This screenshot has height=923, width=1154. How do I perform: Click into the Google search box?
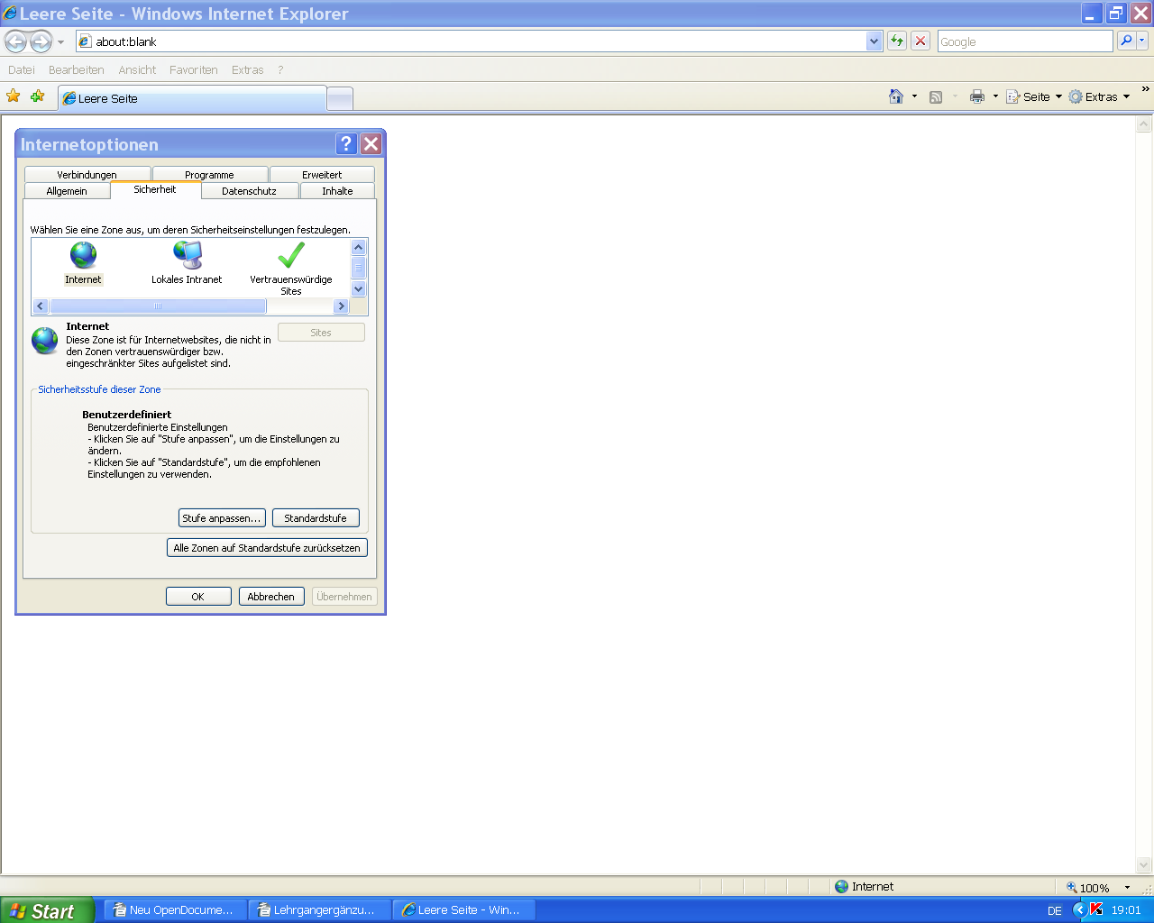(1025, 41)
